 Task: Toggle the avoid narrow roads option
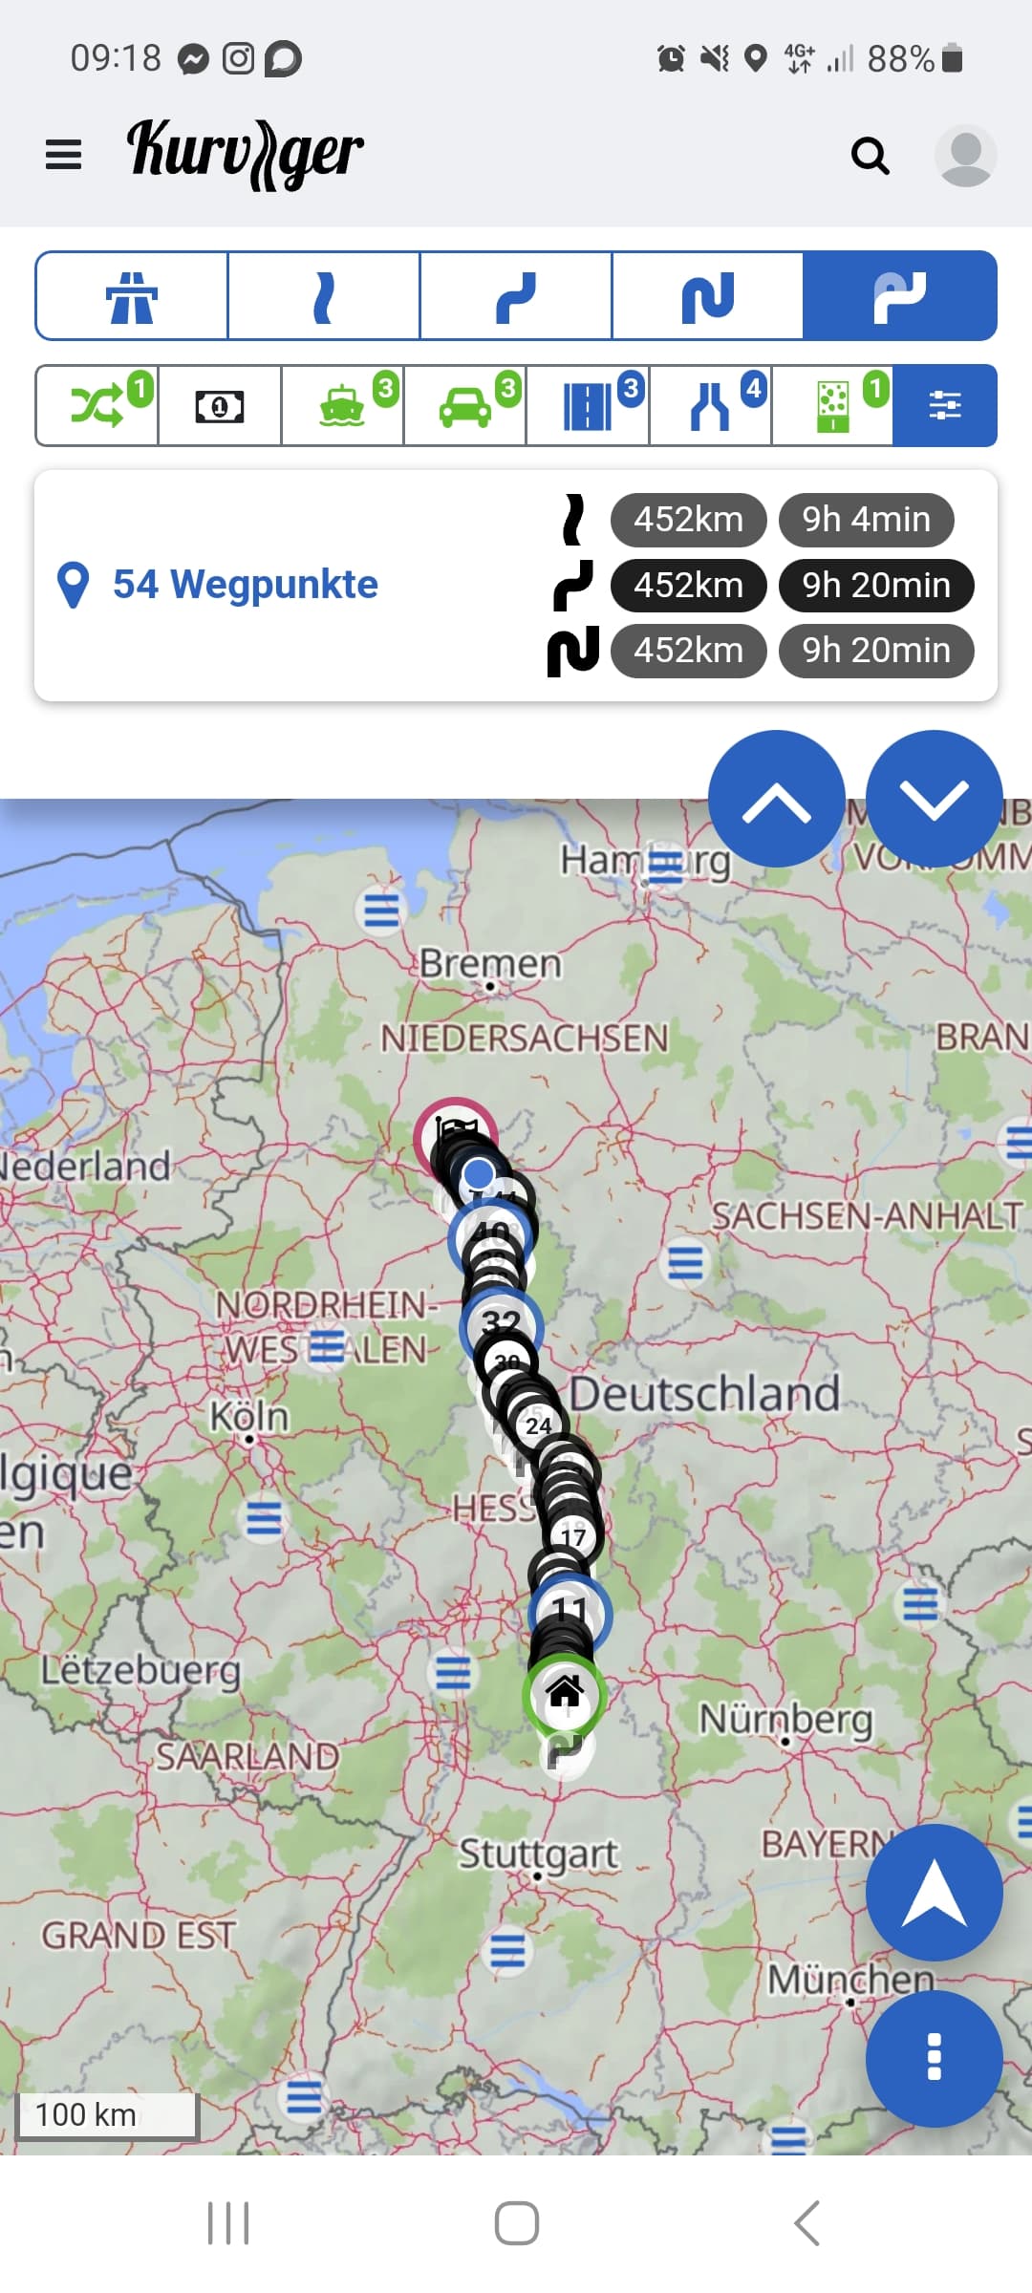(710, 406)
